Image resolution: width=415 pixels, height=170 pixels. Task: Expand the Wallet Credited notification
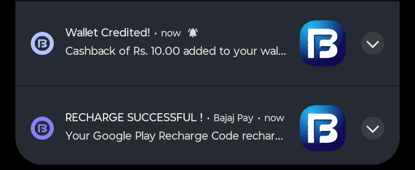coord(373,44)
